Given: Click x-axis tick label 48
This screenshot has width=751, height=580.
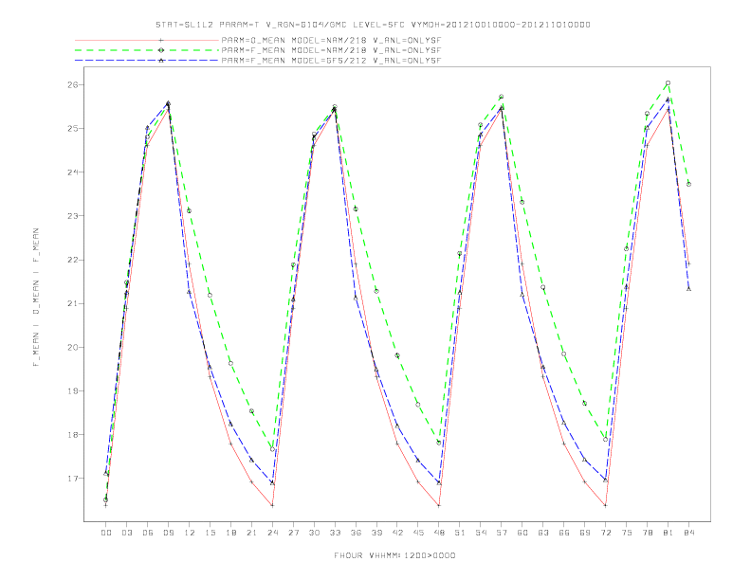Looking at the screenshot, I should click(x=439, y=533).
